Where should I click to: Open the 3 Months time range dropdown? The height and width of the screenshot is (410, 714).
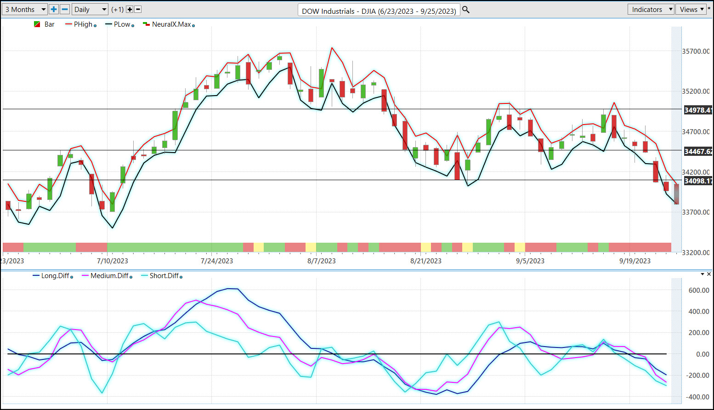pyautogui.click(x=24, y=9)
